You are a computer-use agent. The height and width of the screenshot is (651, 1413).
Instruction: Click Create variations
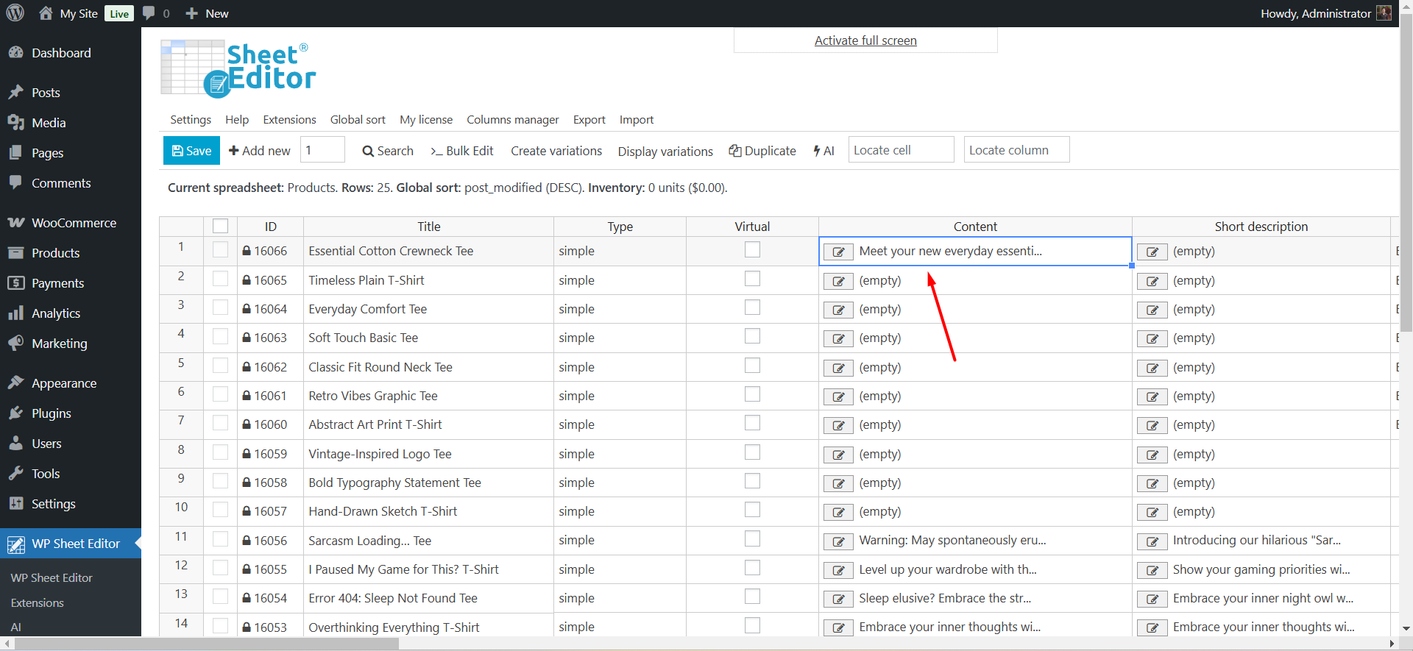pos(556,150)
